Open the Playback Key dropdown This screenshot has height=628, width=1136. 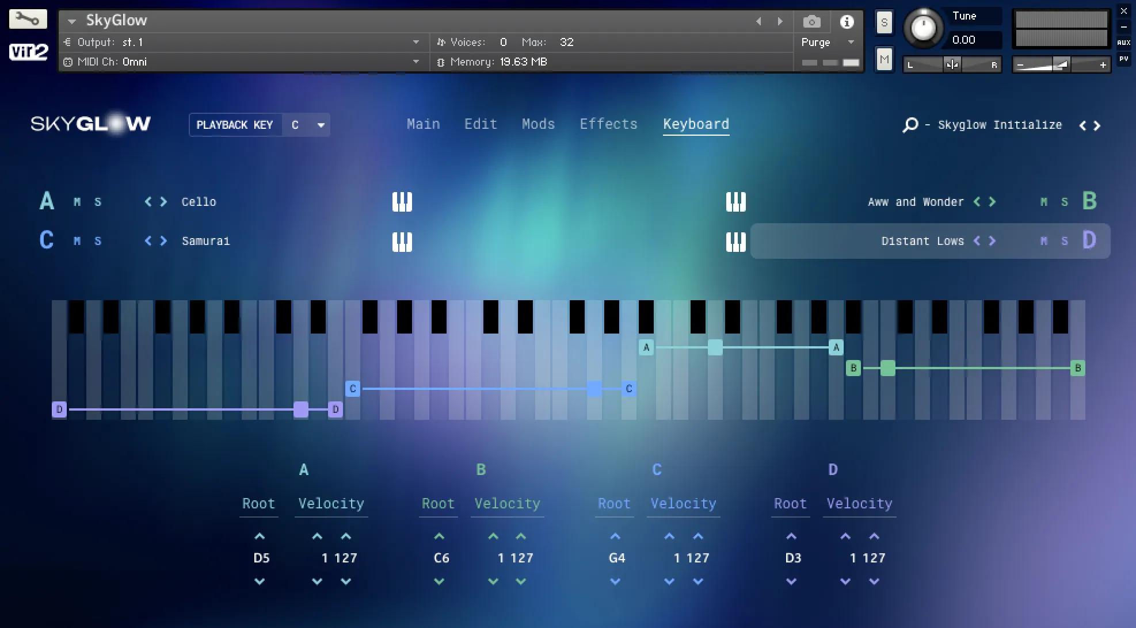point(307,124)
